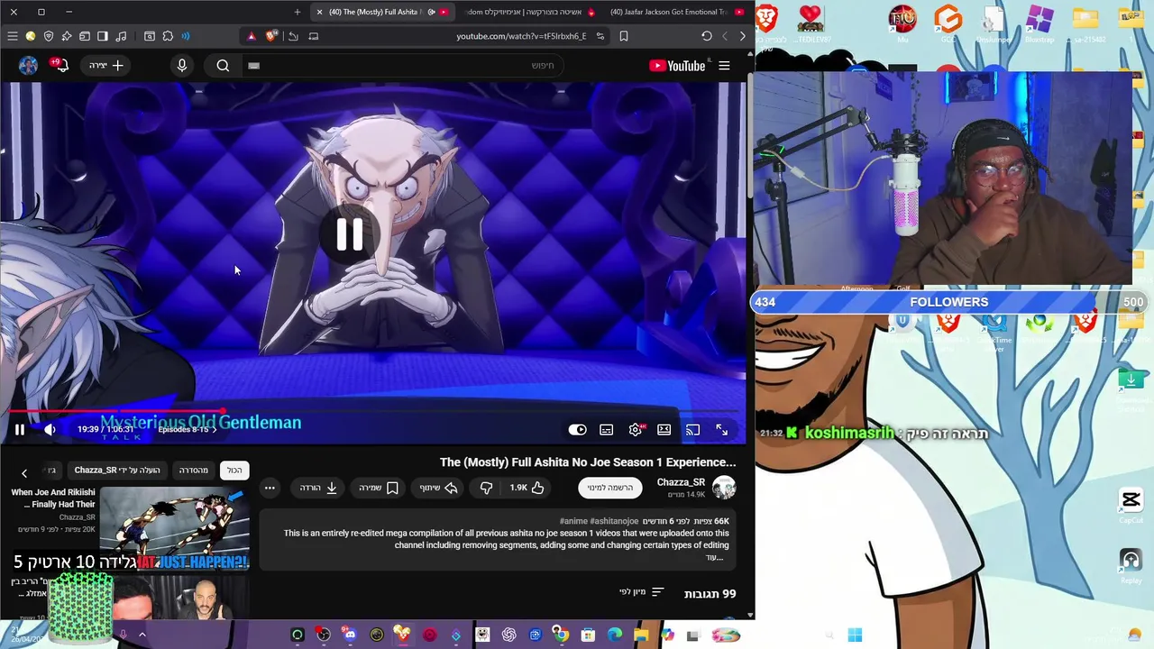Open browser extensions puzzle icon
The image size is (1154, 649).
[168, 36]
